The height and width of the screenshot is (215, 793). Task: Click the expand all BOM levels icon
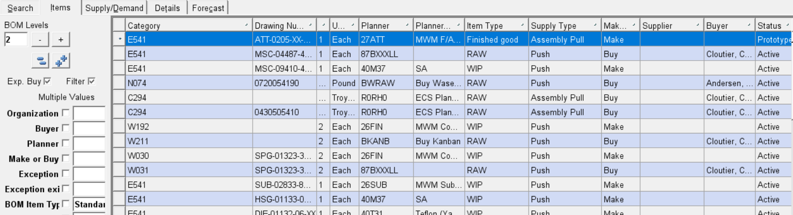pyautogui.click(x=61, y=61)
